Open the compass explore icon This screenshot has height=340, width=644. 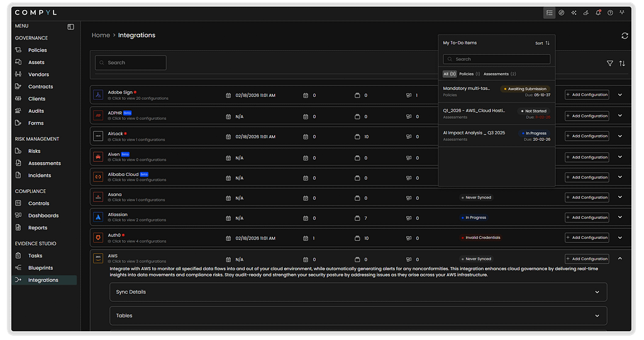coord(562,13)
